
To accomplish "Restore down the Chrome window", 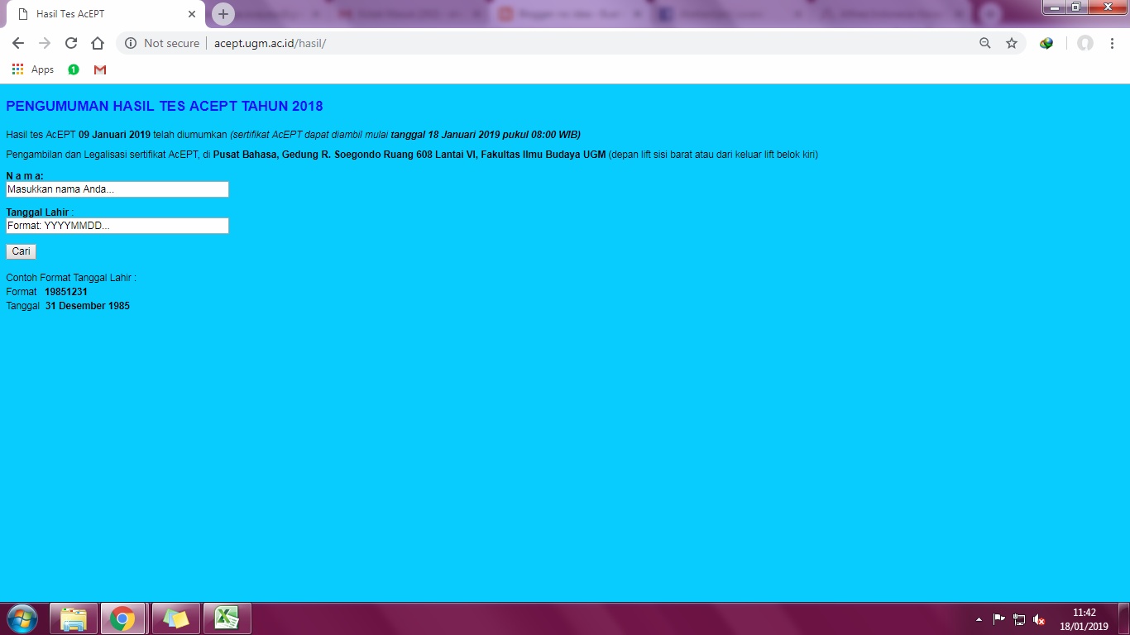I will tap(1076, 7).
